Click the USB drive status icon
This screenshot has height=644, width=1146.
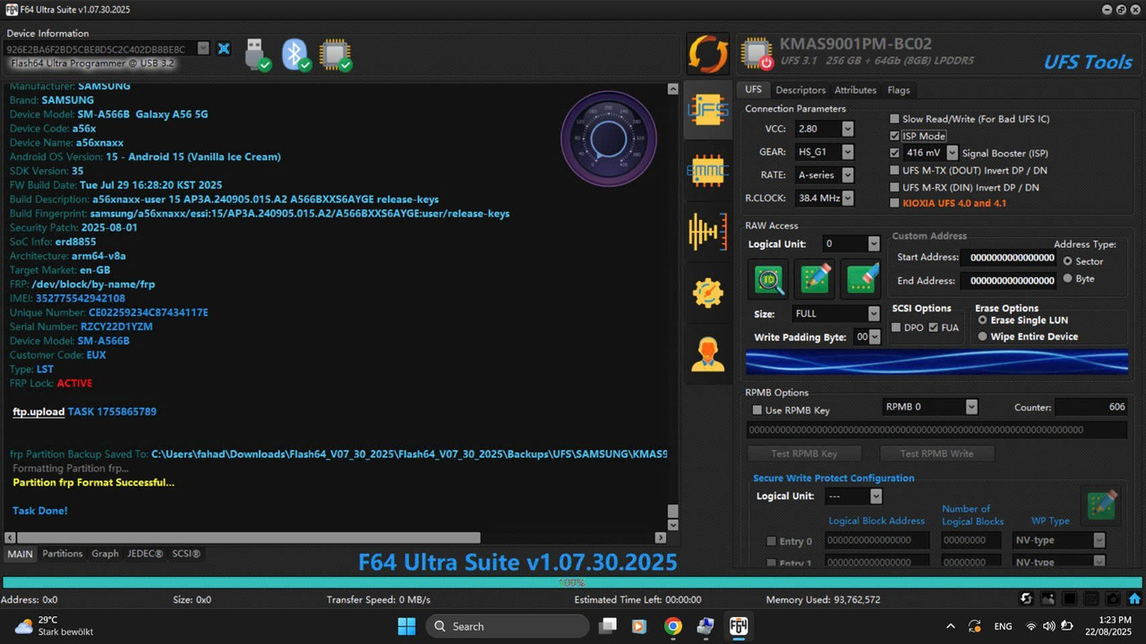(x=257, y=54)
